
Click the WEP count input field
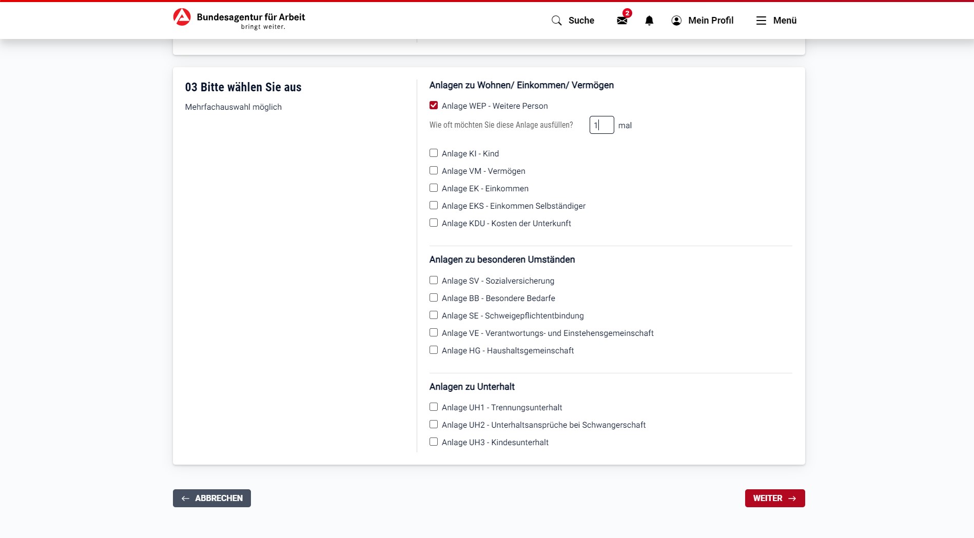tap(601, 125)
